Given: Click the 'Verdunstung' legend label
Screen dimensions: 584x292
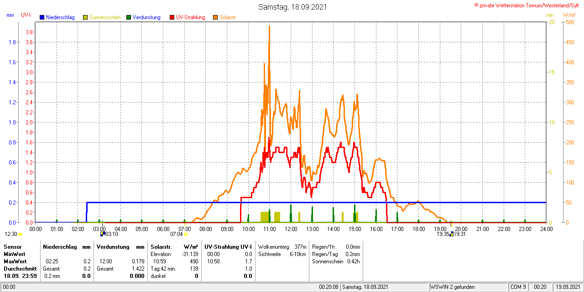Looking at the screenshot, I should click(x=146, y=17).
